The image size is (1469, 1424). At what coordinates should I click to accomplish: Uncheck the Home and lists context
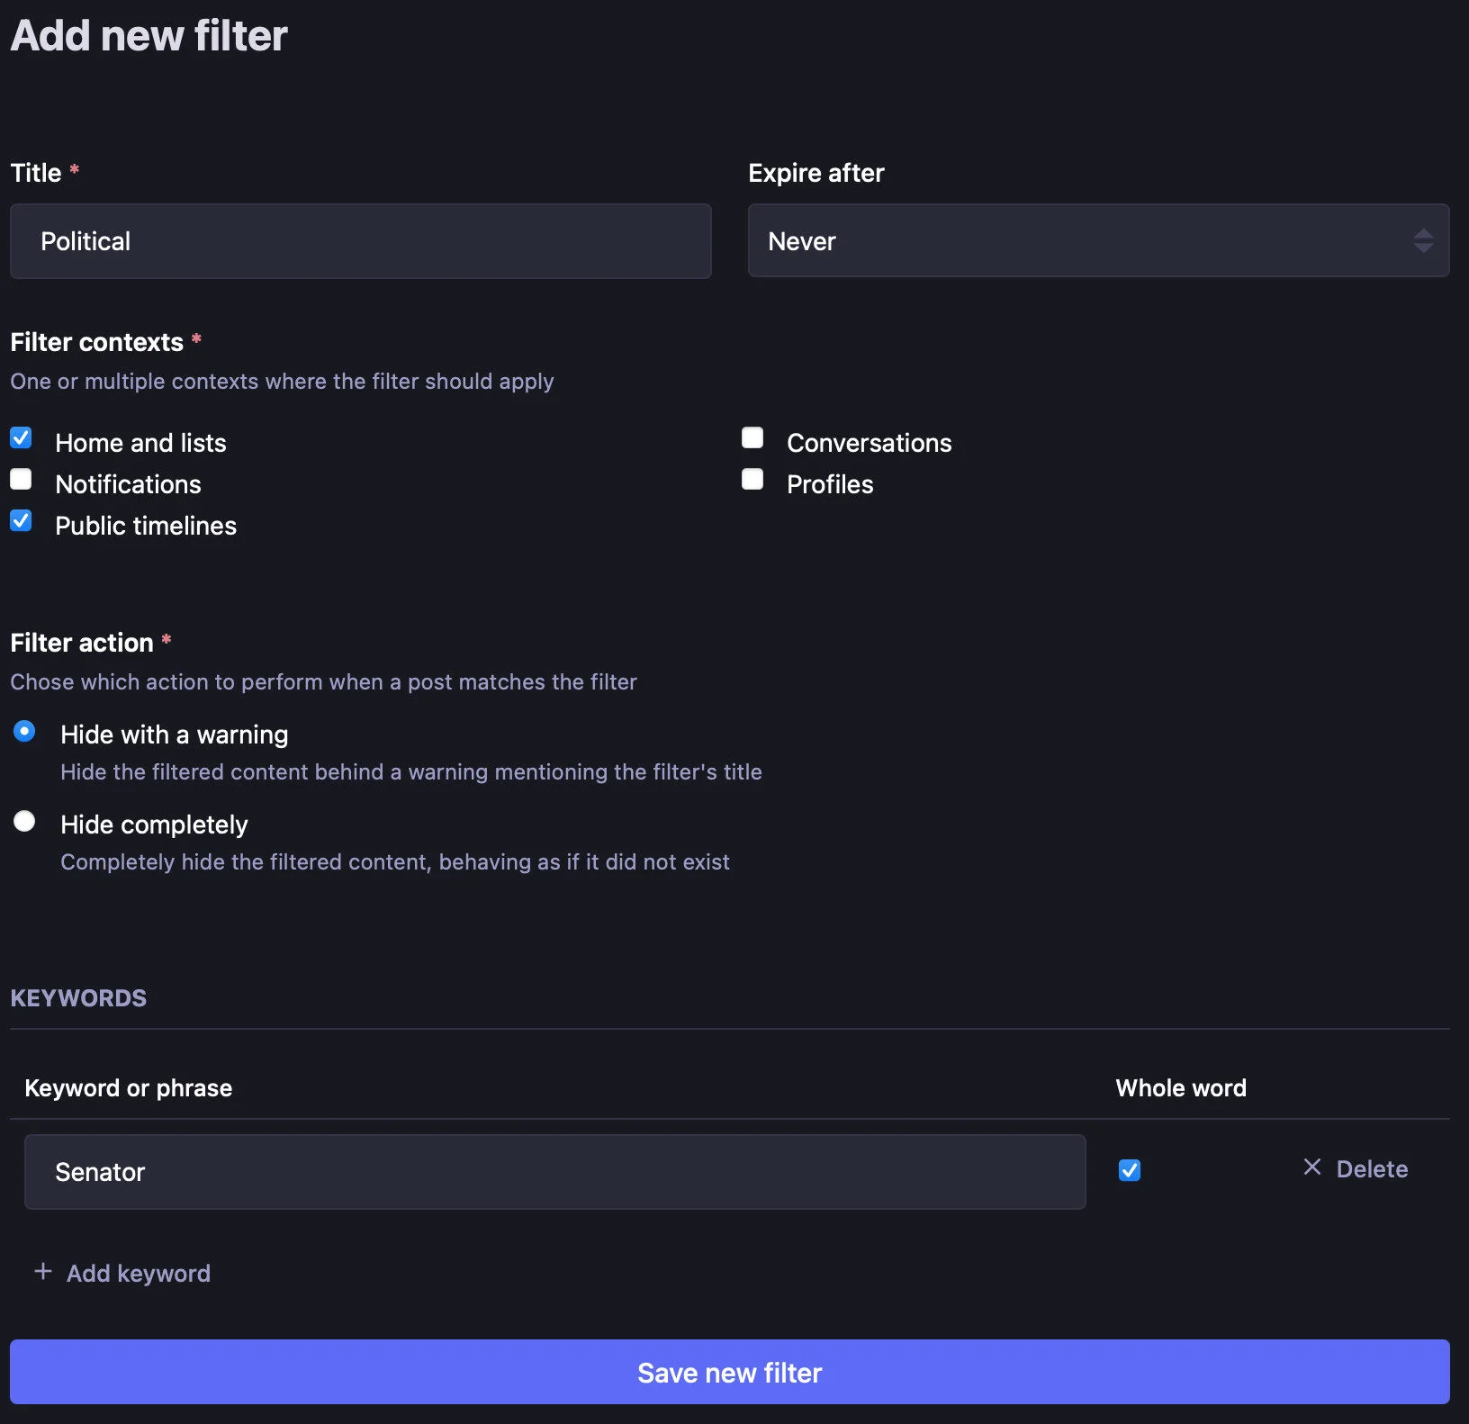click(21, 437)
